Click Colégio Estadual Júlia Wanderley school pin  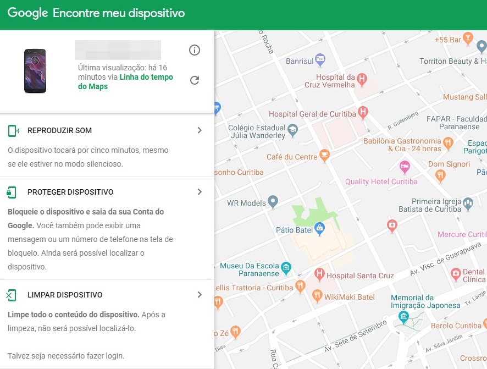coord(292,130)
